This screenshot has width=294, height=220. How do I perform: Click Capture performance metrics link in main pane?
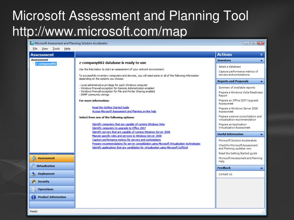click(x=126, y=140)
